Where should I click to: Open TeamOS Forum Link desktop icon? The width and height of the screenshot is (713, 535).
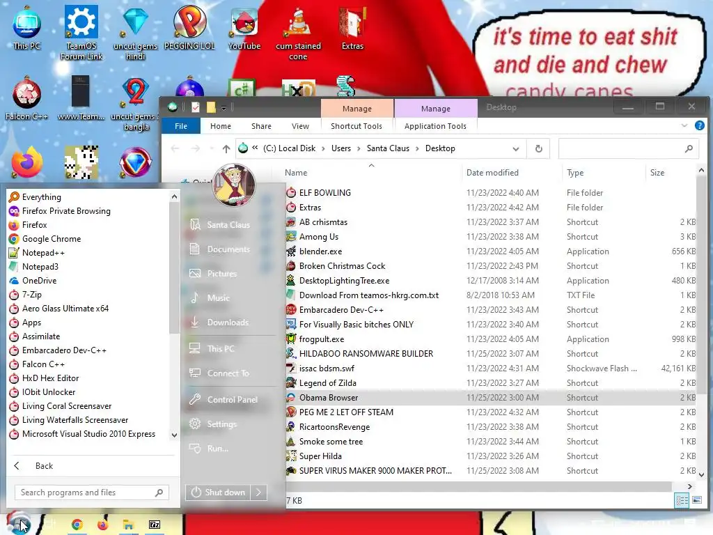pos(81,33)
